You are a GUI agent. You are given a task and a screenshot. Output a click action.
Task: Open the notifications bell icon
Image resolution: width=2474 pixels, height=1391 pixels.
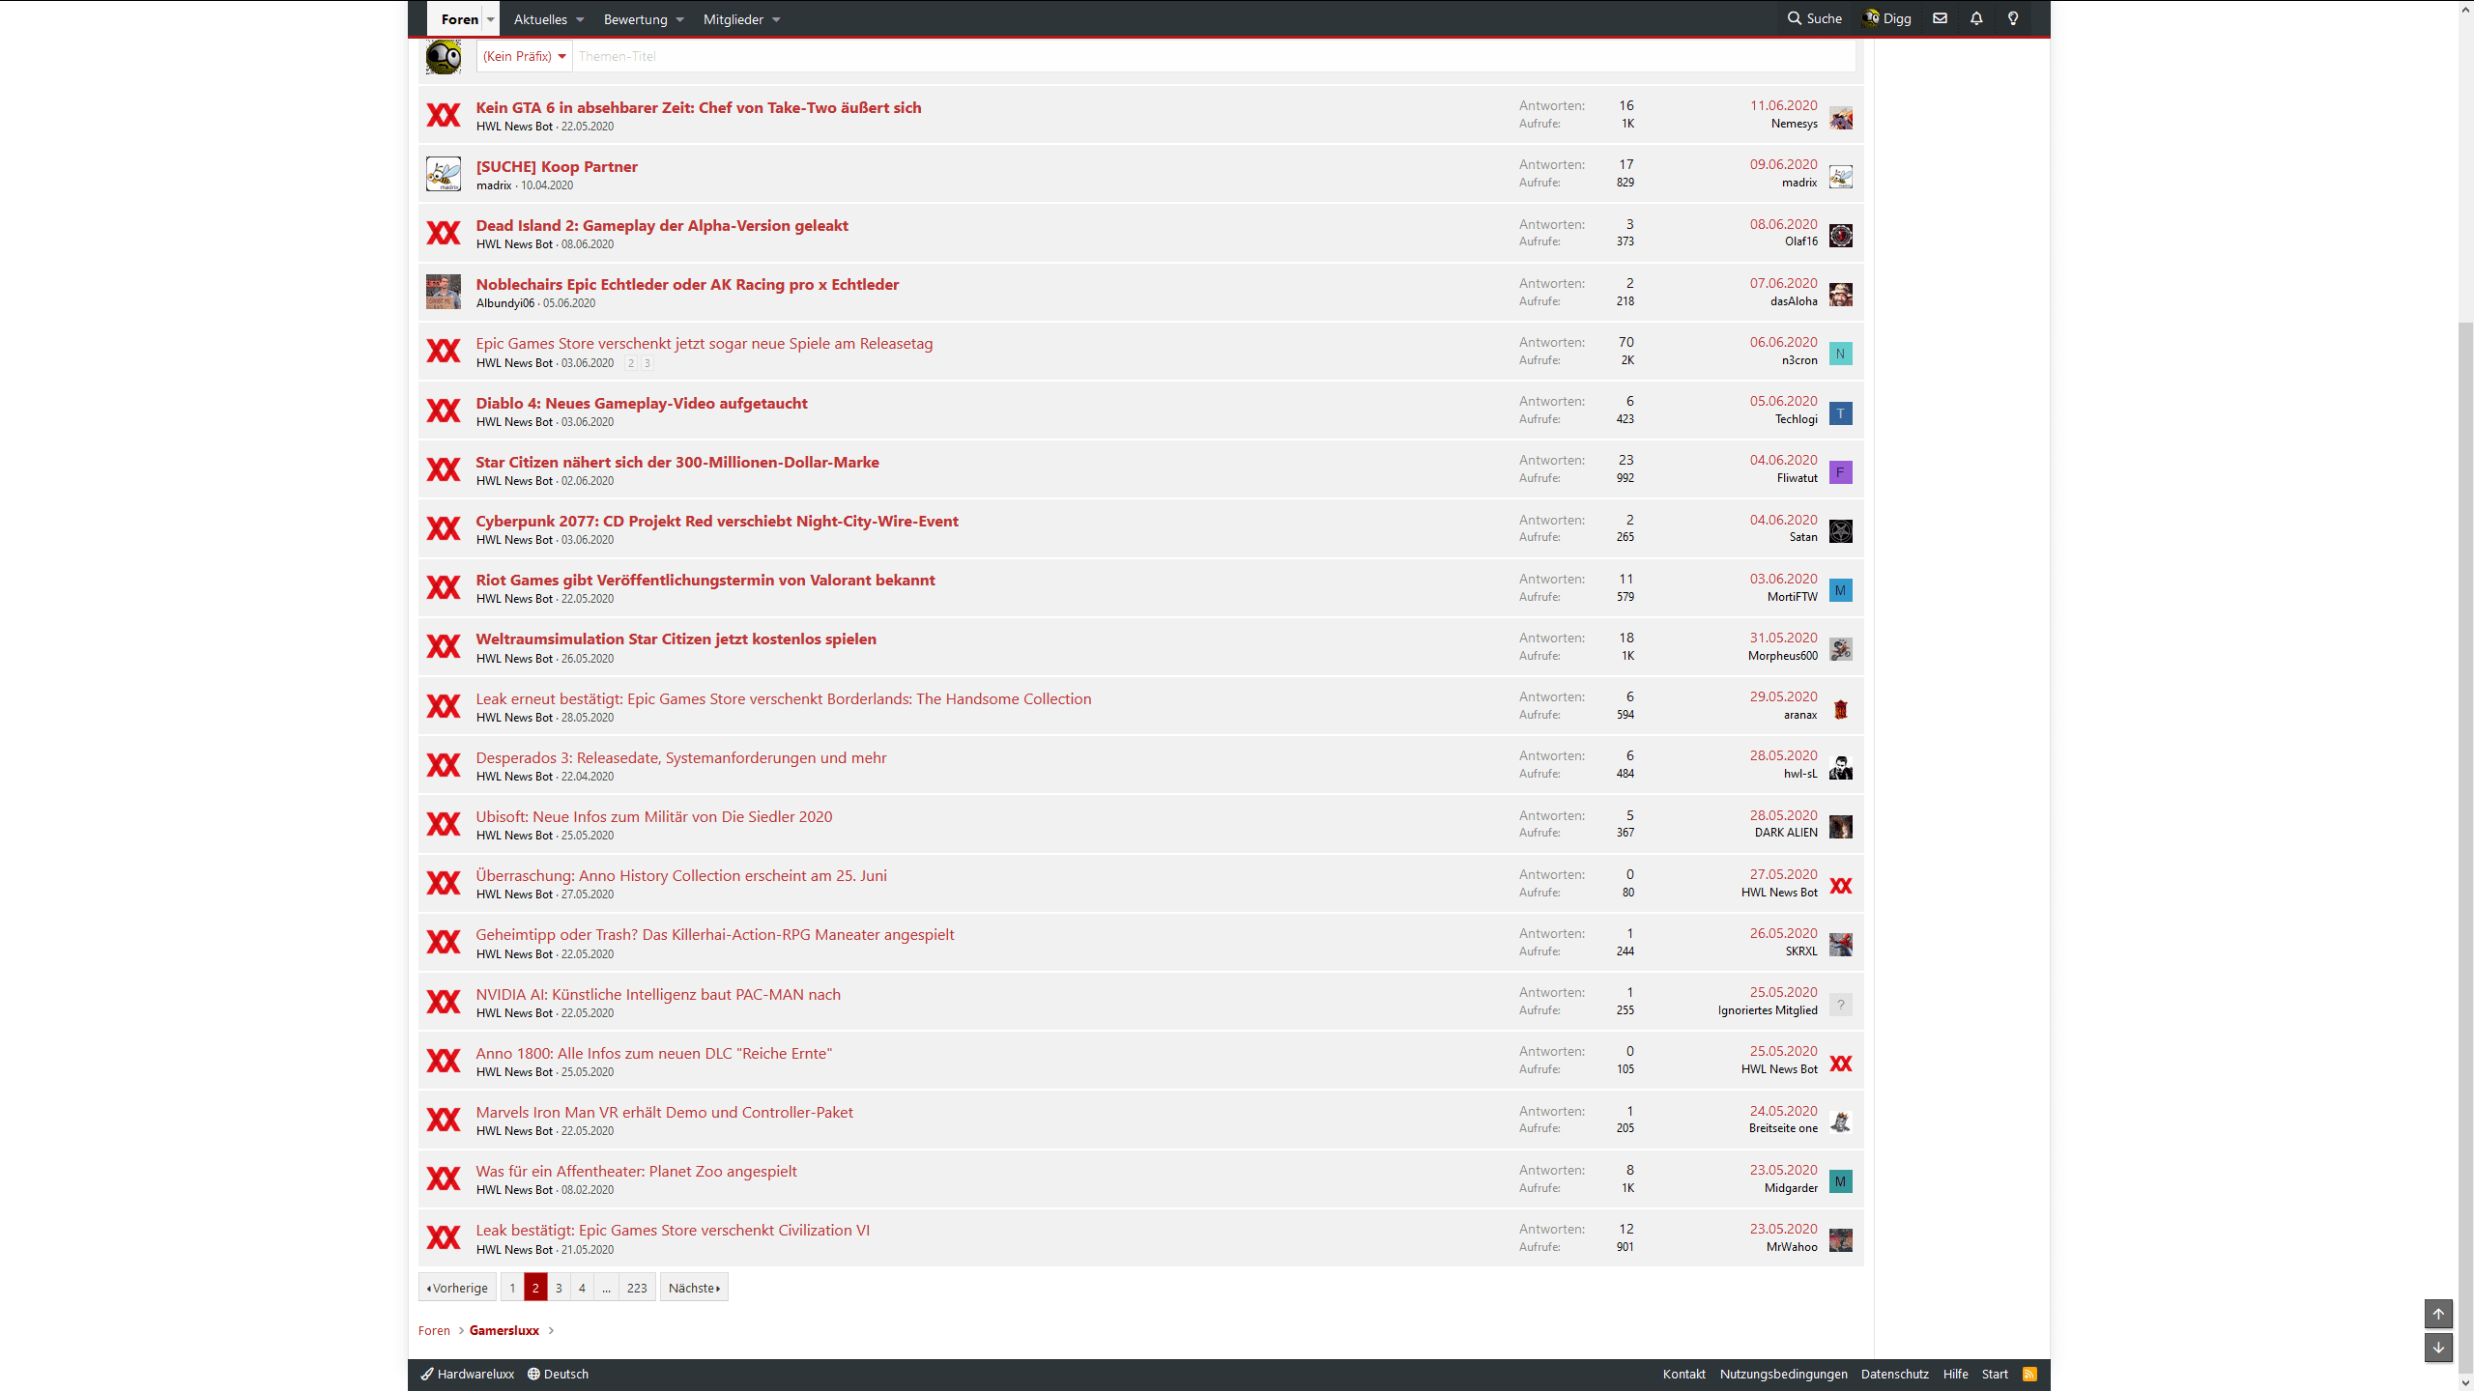point(1976,18)
